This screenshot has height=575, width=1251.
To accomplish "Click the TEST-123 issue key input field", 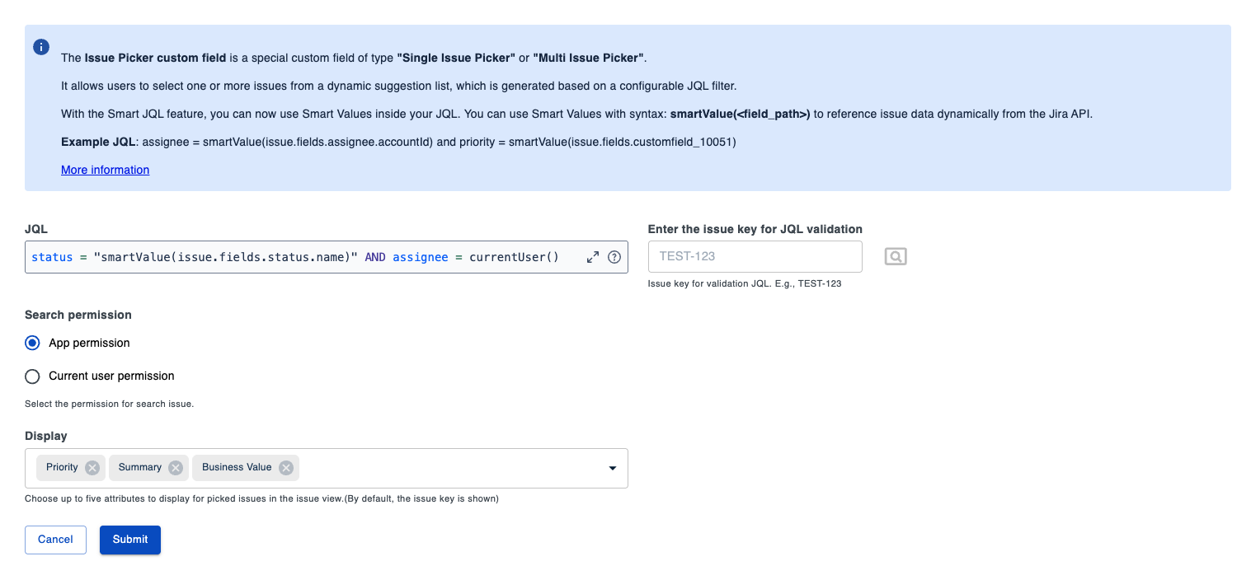I will click(x=754, y=256).
